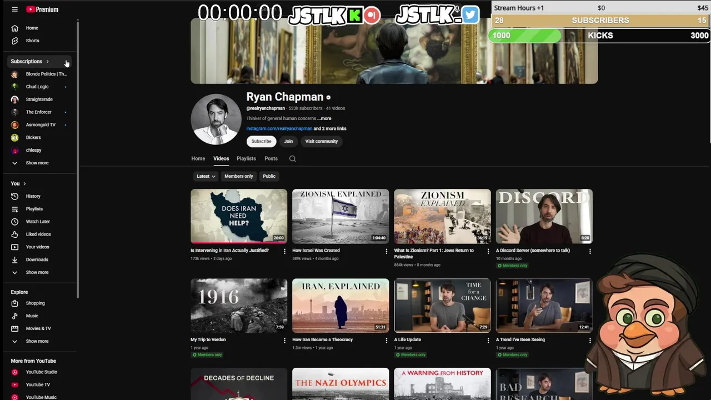Click the YouTube Premium logo
This screenshot has height=400, width=711.
tap(42, 9)
